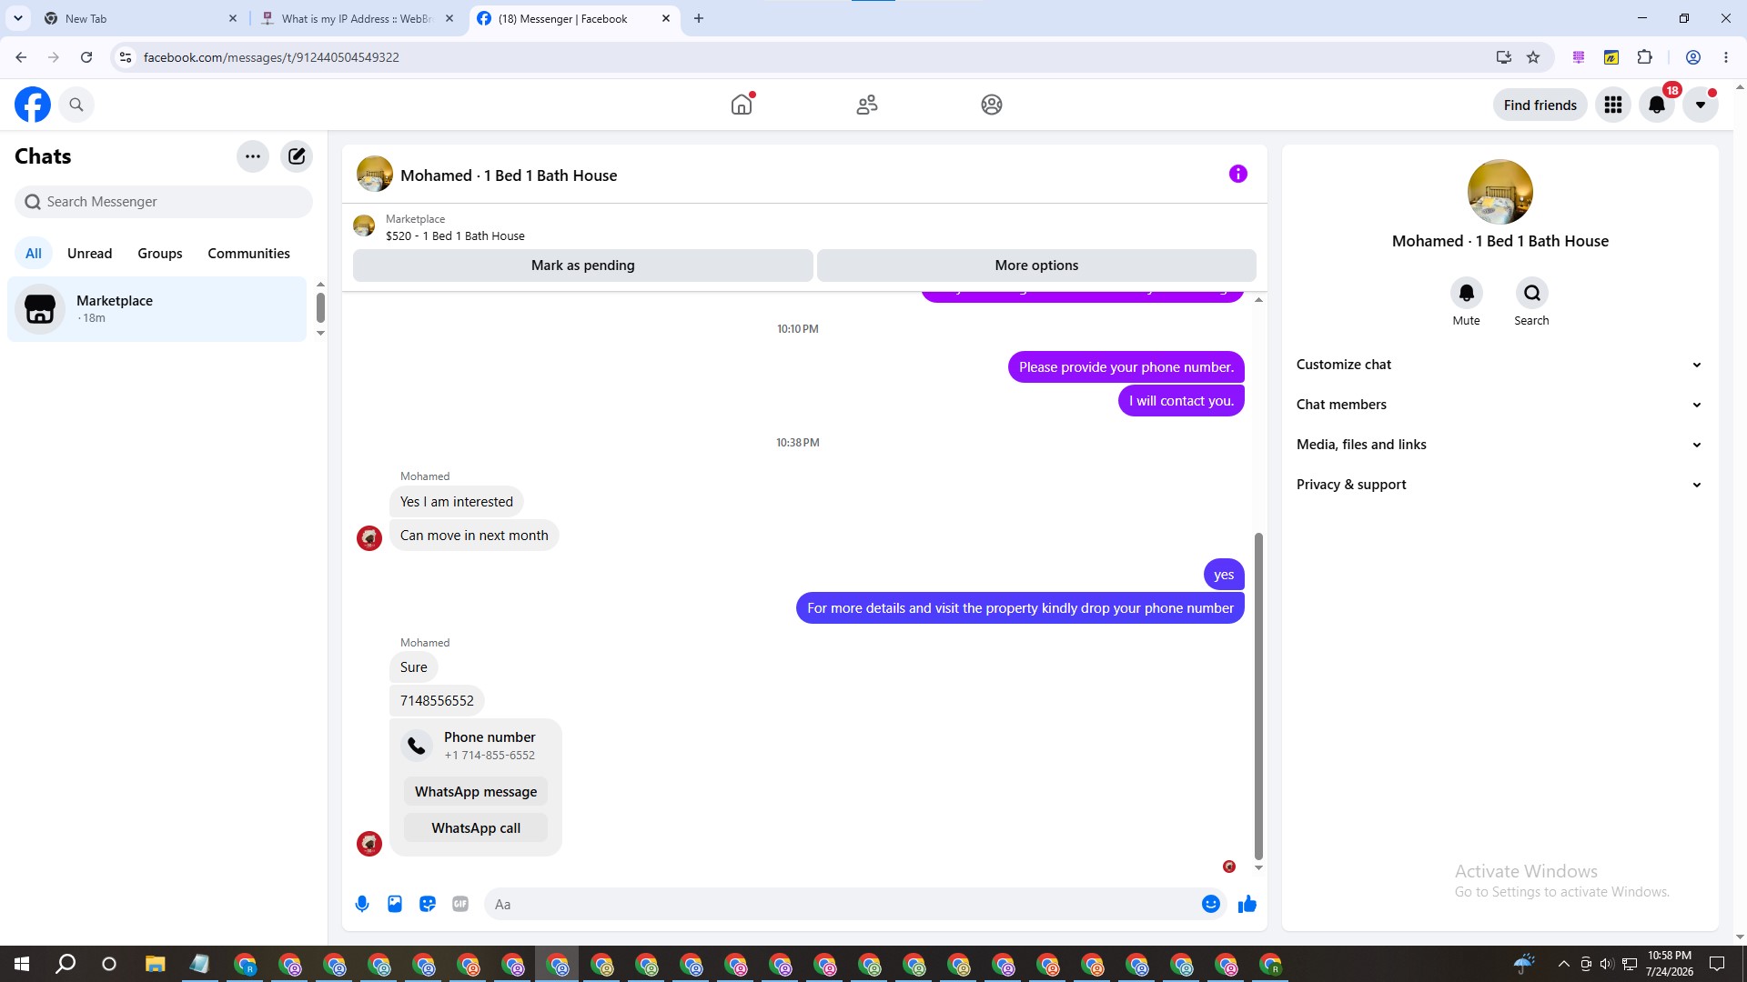The height and width of the screenshot is (982, 1747).
Task: Click the listing thumbnail in right panel
Action: (x=1500, y=192)
